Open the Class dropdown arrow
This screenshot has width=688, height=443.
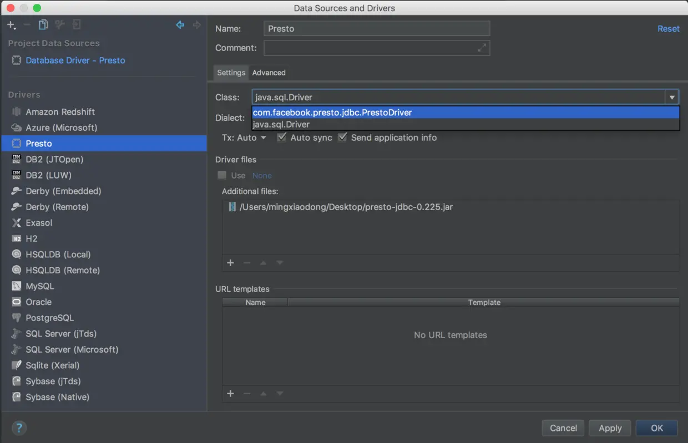[x=672, y=98]
